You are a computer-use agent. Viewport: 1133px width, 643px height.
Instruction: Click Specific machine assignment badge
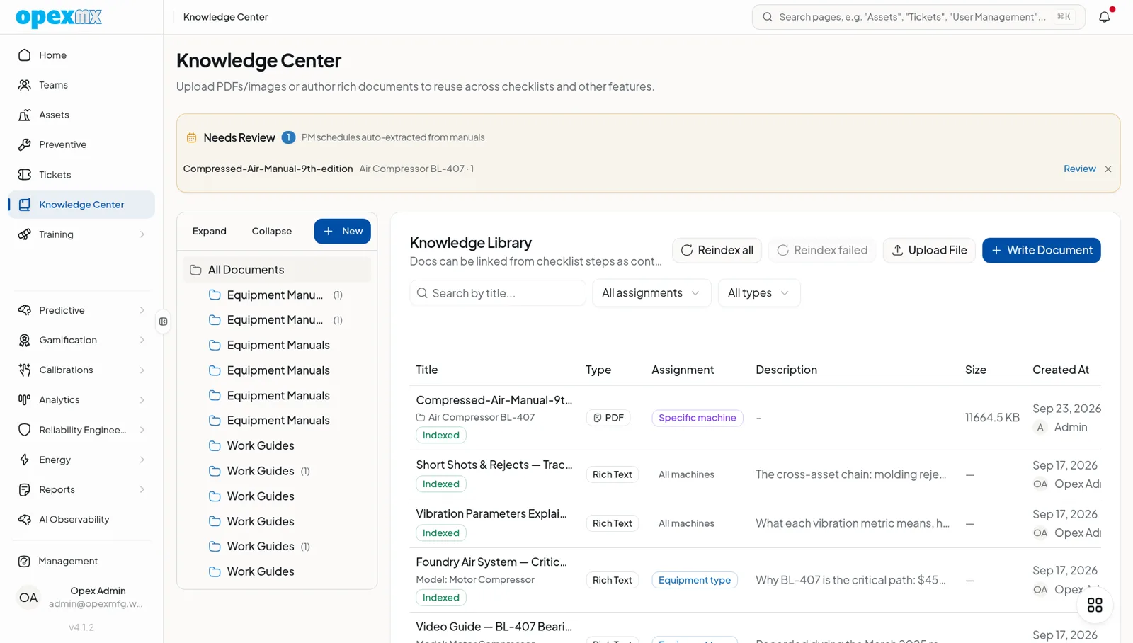pyautogui.click(x=698, y=418)
